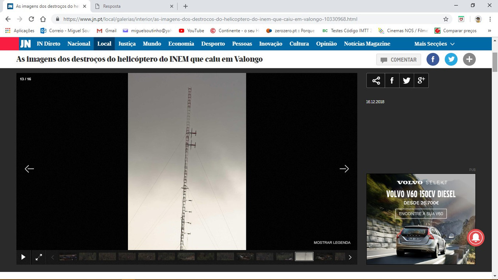
Task: Open the JN Direto menu item
Action: (x=49, y=44)
